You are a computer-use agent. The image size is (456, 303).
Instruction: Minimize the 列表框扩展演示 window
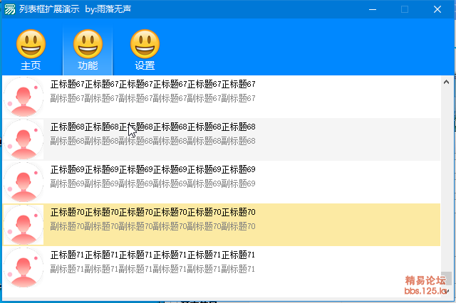[373, 9]
